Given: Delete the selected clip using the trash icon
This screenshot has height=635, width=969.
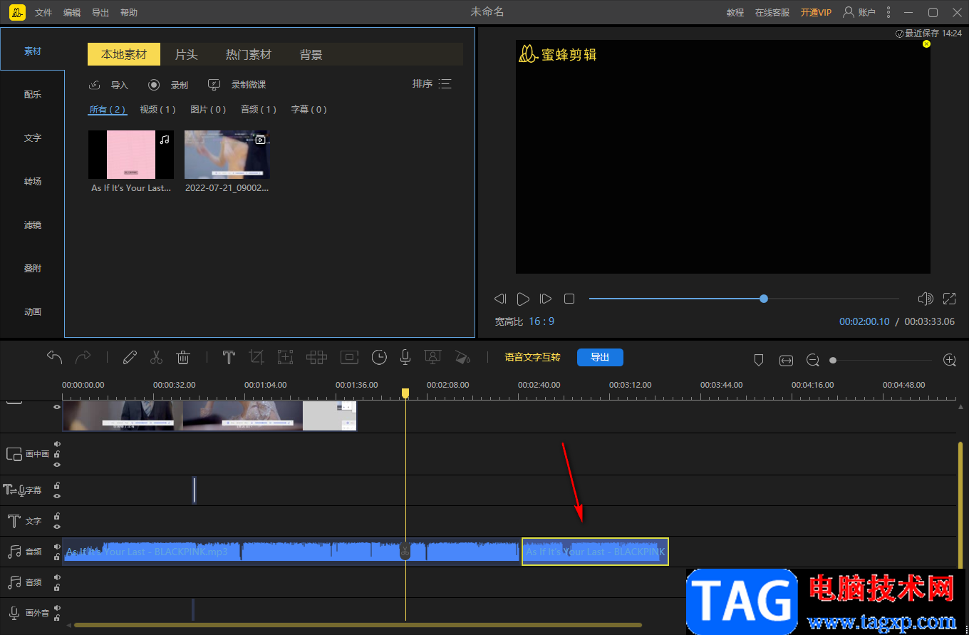Looking at the screenshot, I should 183,358.
